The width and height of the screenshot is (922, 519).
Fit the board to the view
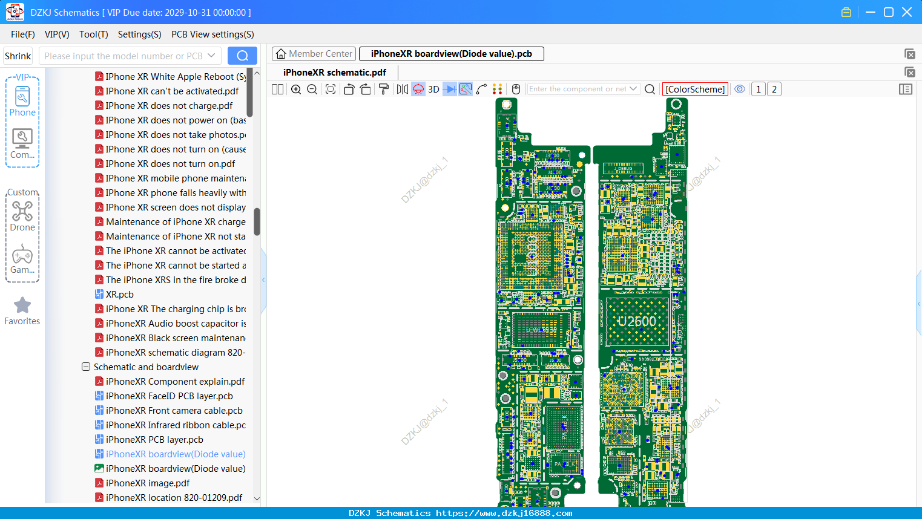(331, 90)
